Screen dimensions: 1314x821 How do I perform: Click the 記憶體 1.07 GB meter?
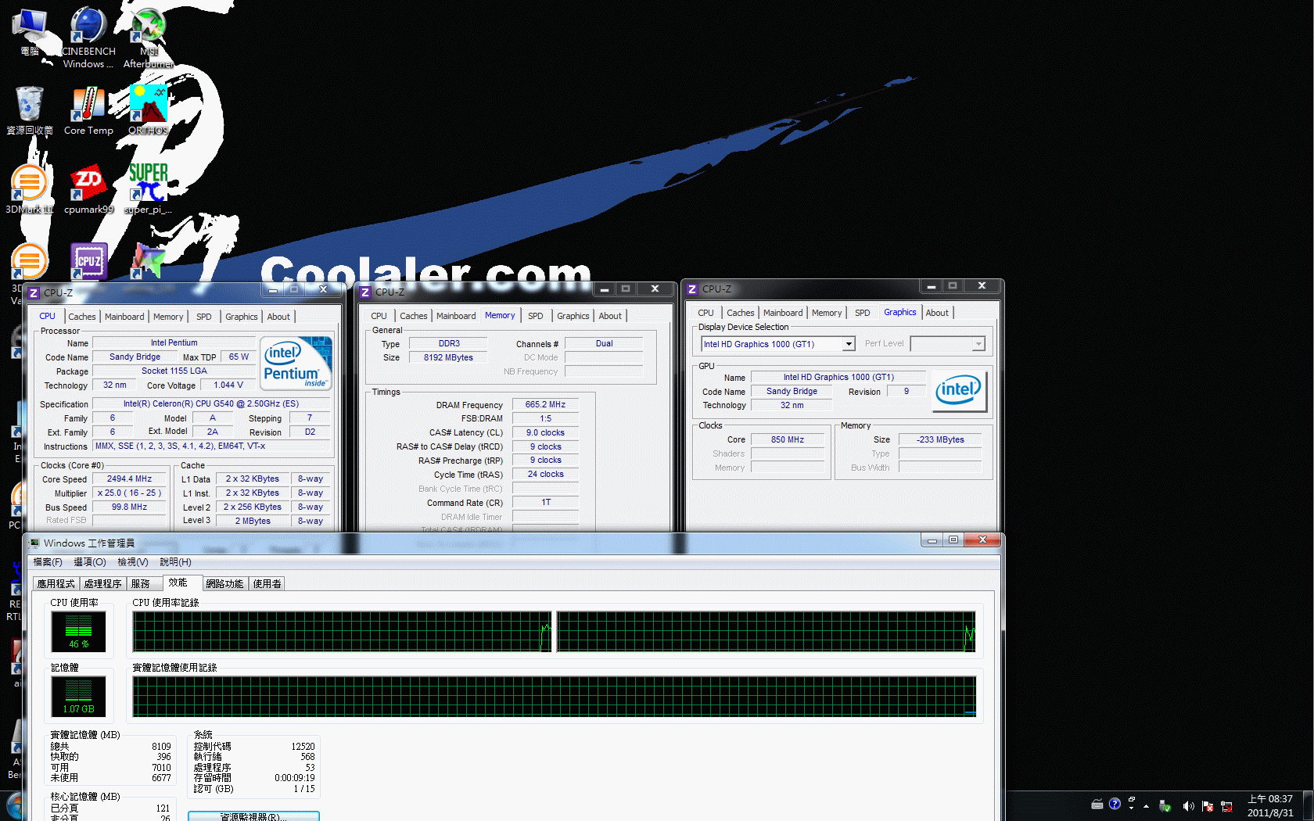click(79, 697)
